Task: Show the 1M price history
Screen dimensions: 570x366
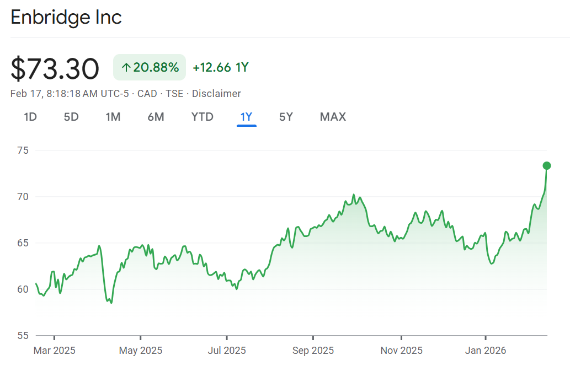Action: pos(113,117)
